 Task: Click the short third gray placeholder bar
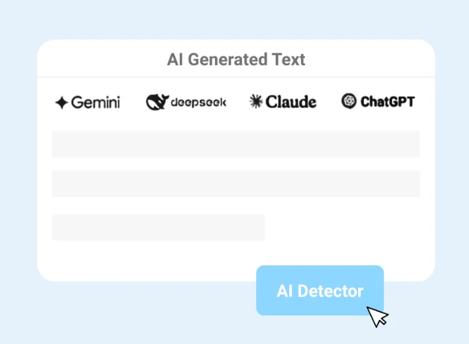[x=158, y=227]
